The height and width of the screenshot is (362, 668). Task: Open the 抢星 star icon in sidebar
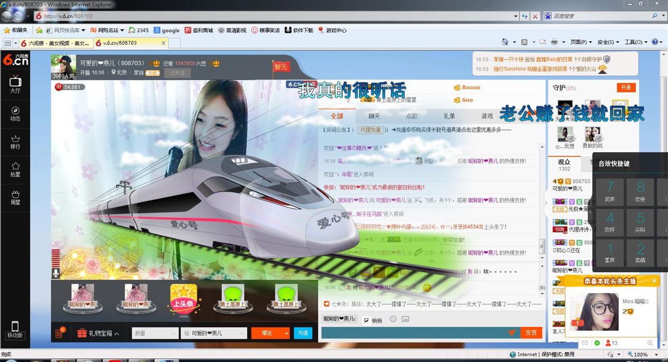(15, 169)
